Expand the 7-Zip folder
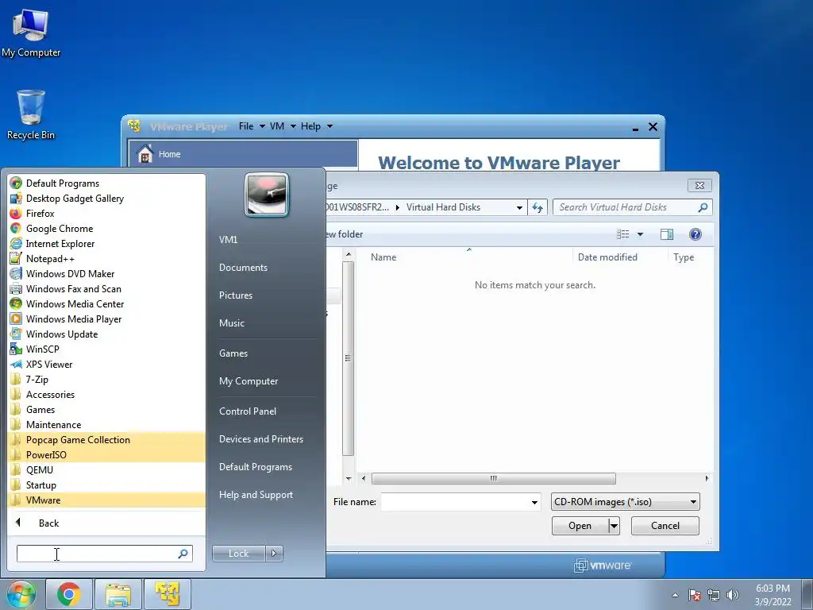The height and width of the screenshot is (610, 813). (37, 379)
